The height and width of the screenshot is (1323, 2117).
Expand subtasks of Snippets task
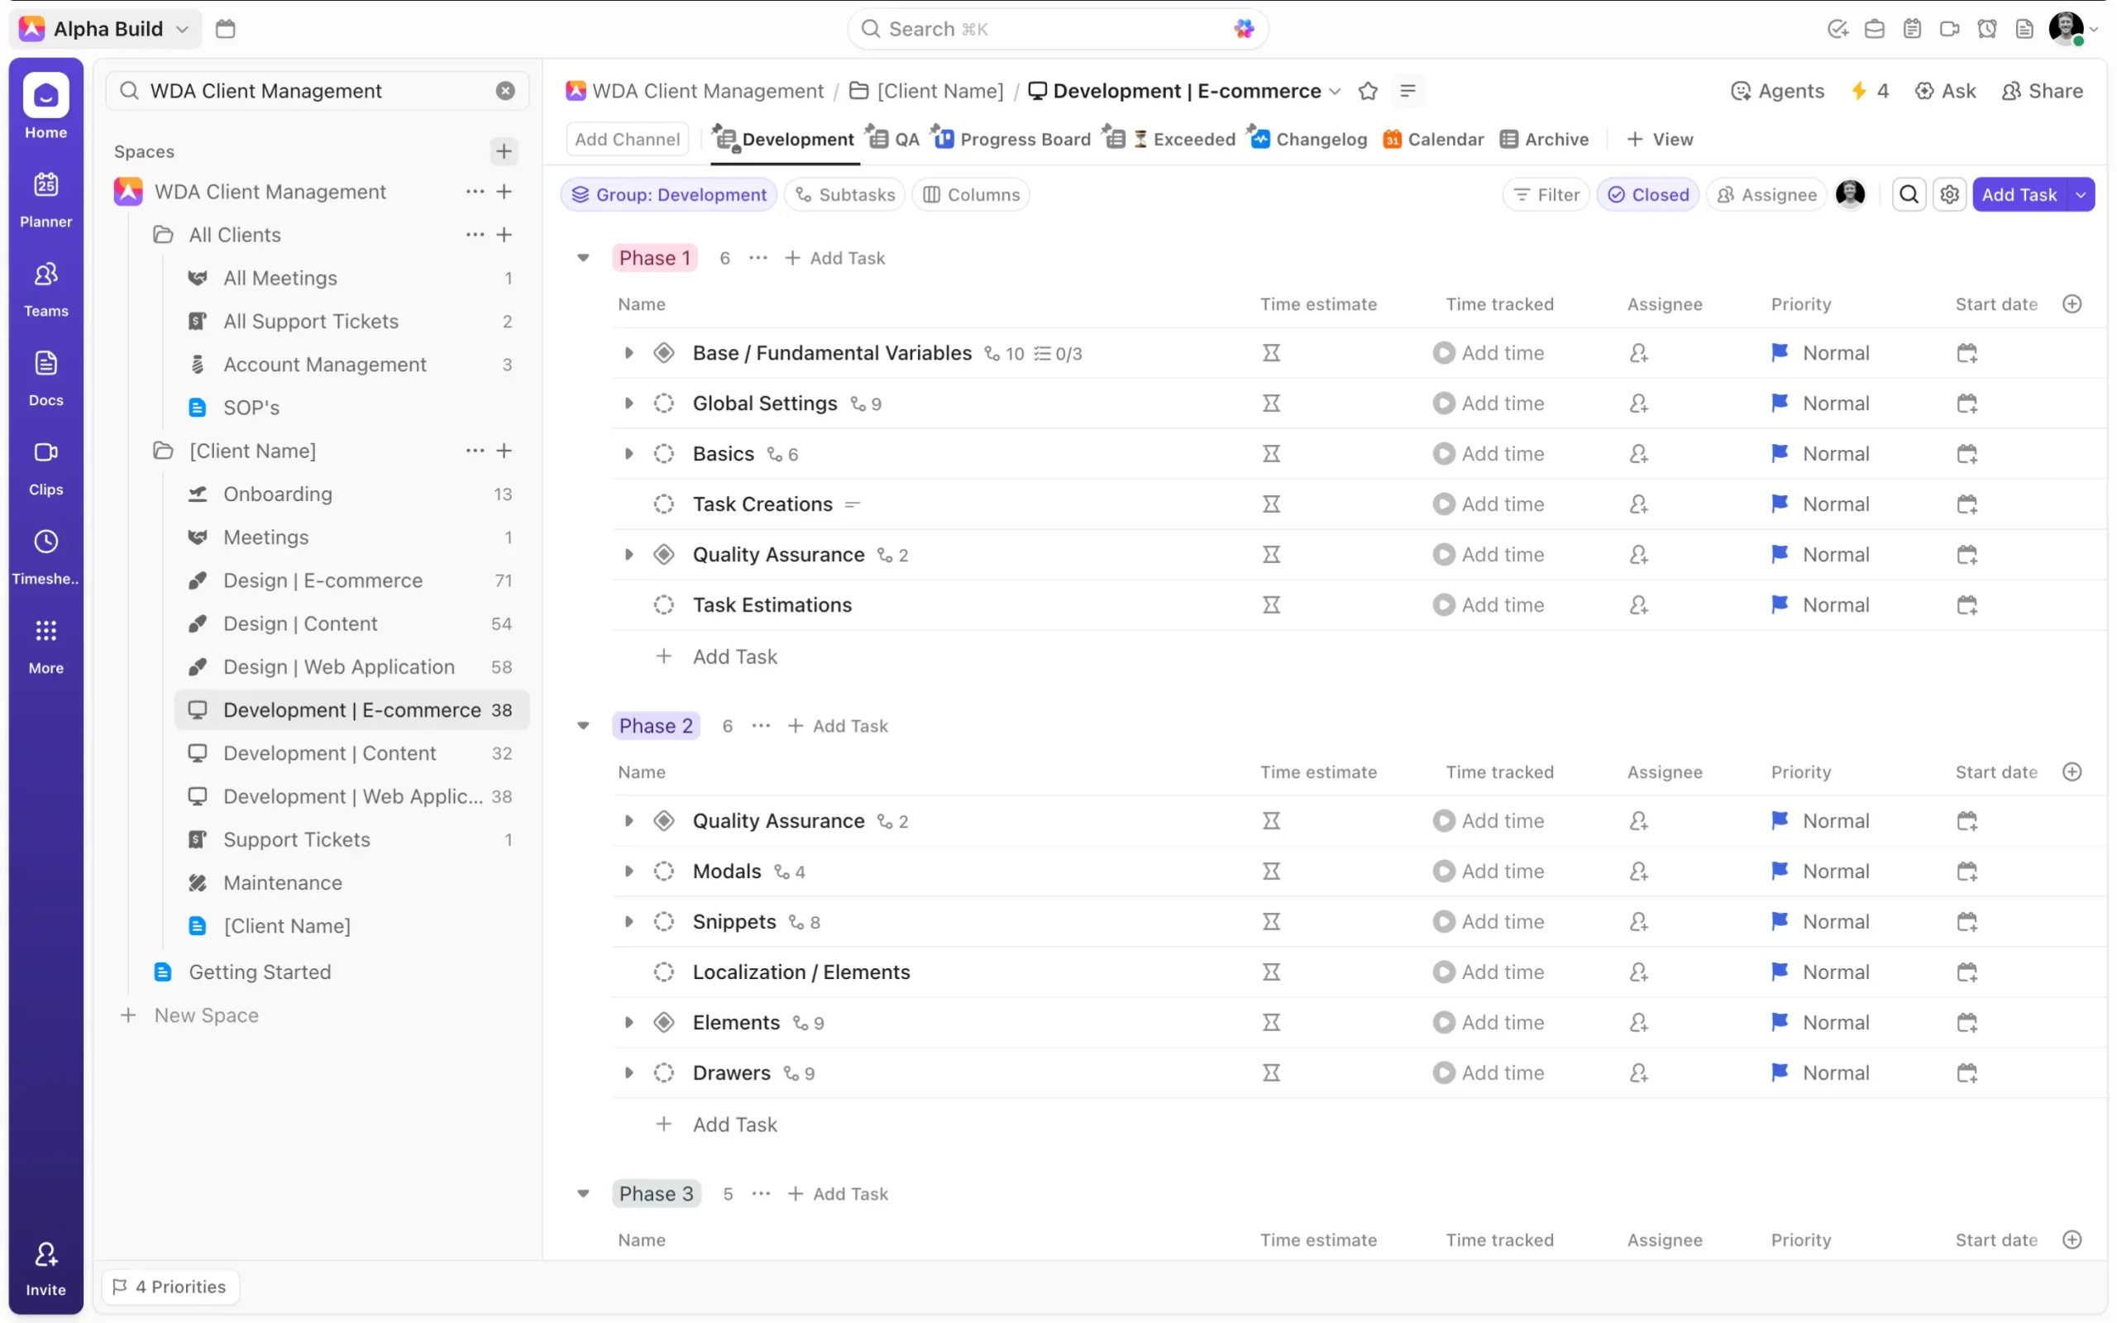pyautogui.click(x=628, y=921)
